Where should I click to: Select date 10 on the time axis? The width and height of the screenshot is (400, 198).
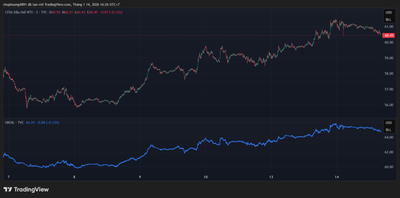[205, 177]
